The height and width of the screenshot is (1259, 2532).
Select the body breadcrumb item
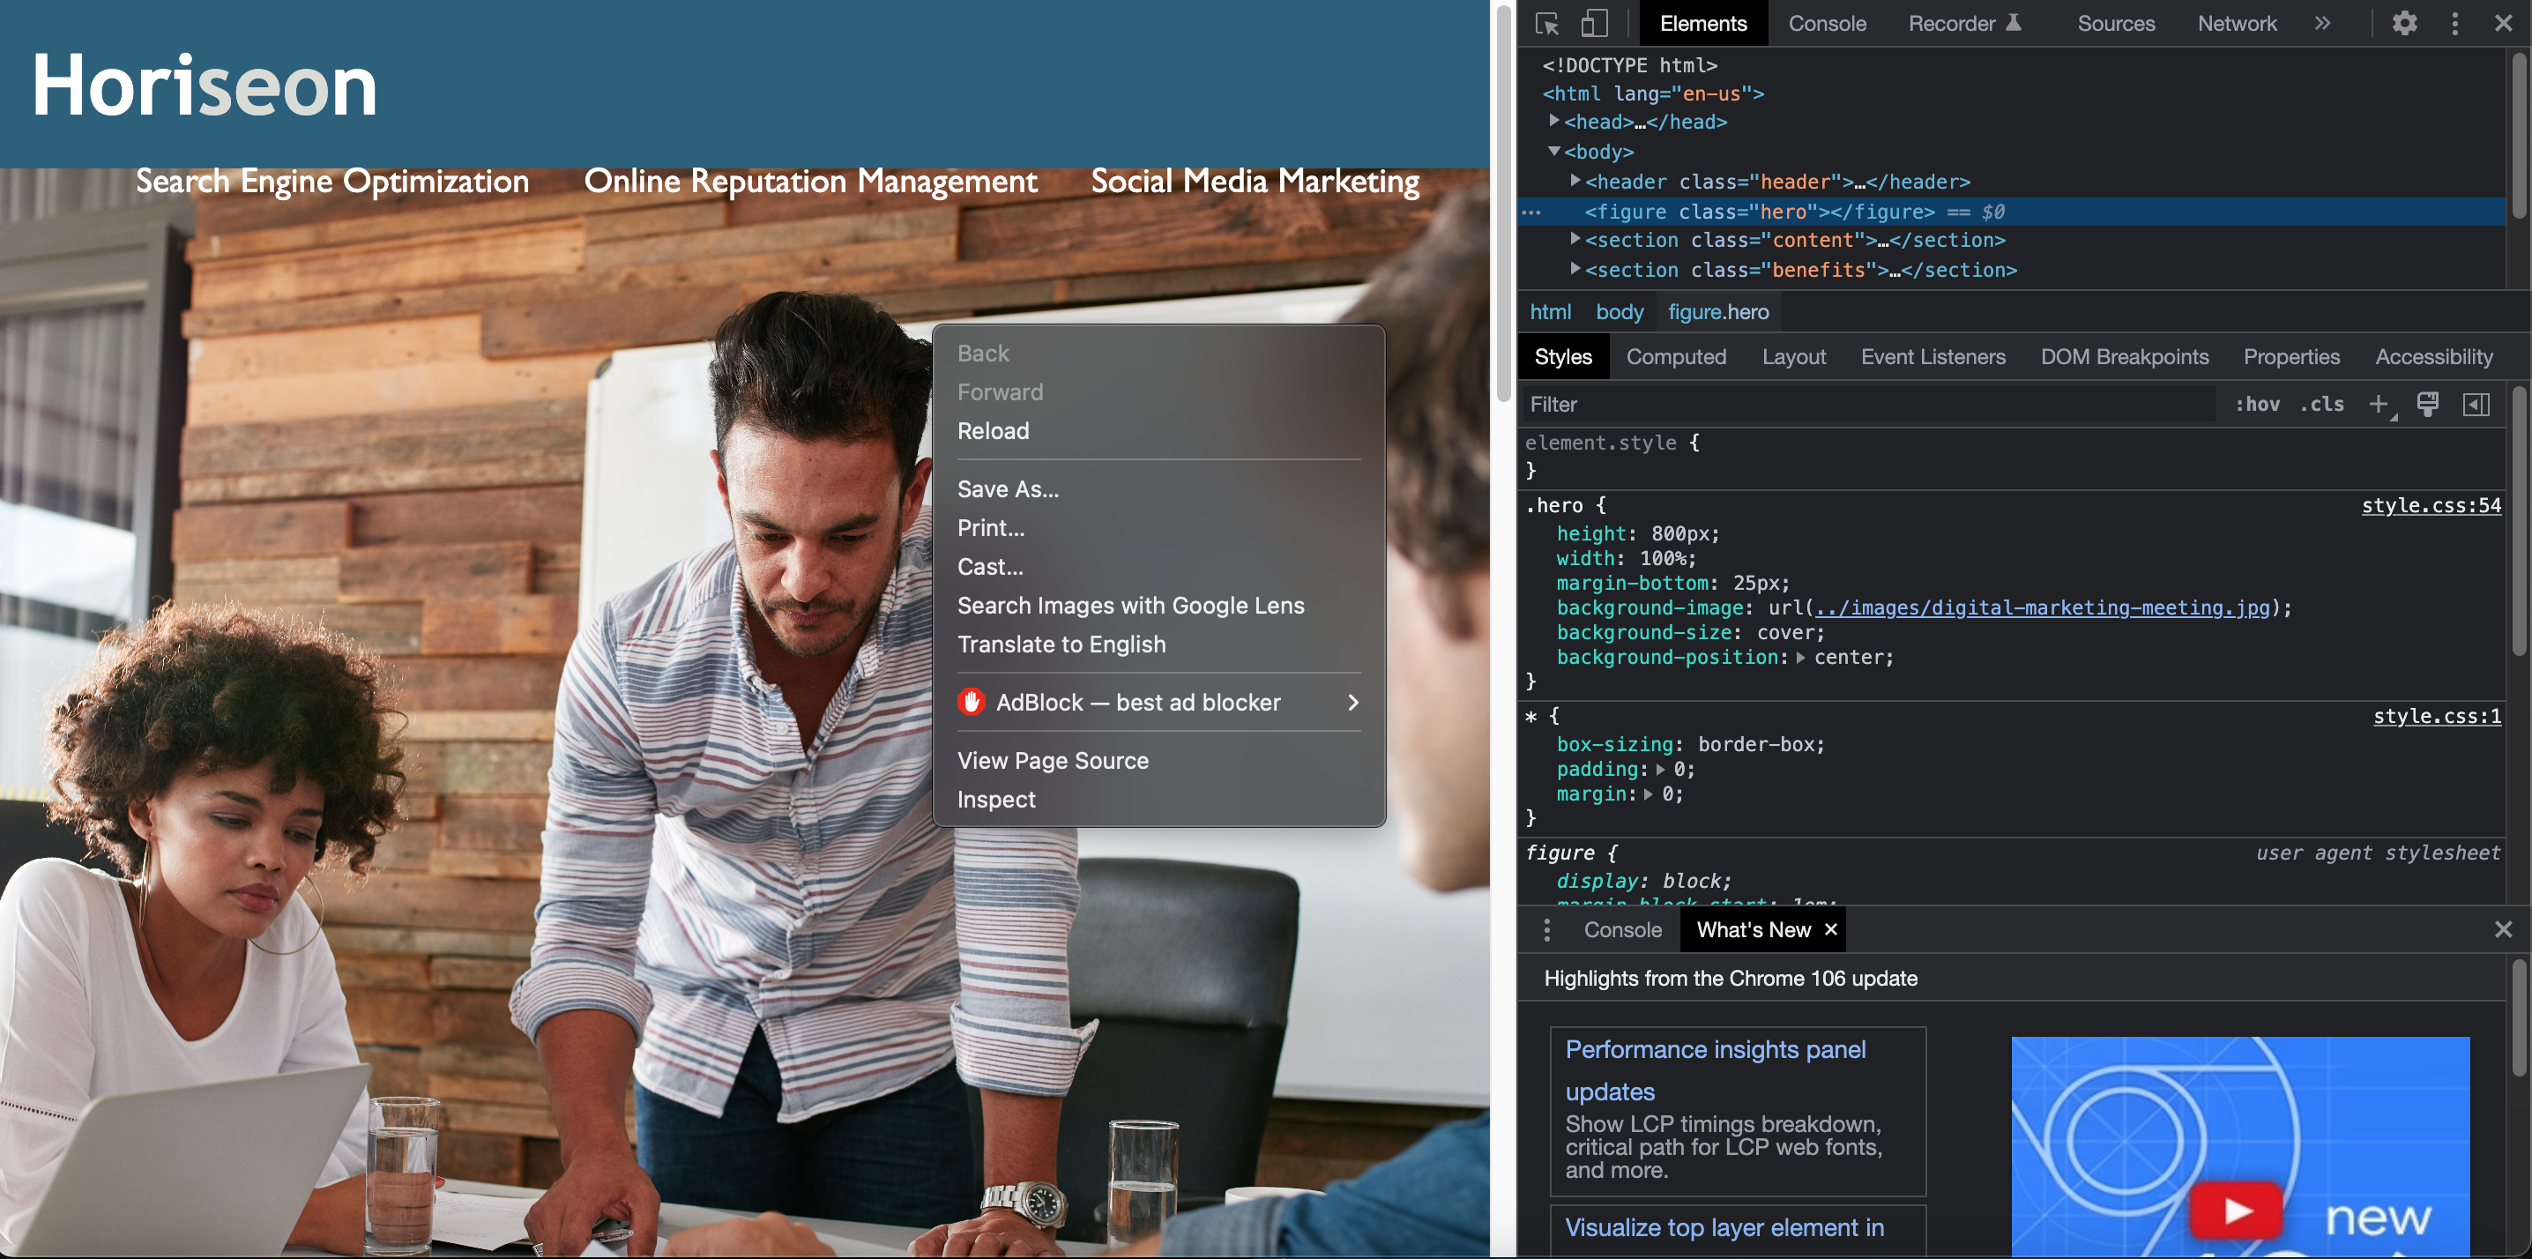(x=1619, y=311)
